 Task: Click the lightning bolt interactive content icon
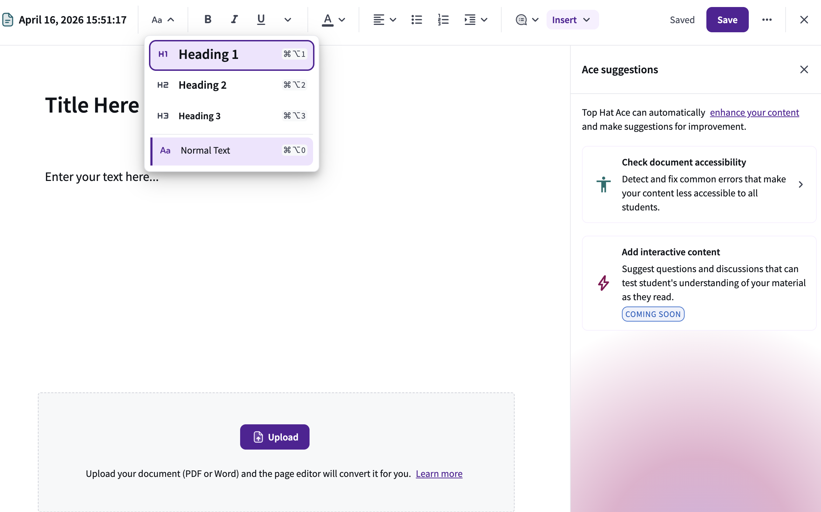point(604,283)
